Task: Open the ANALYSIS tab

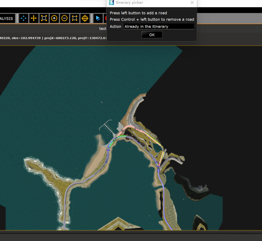Action: tap(7, 19)
